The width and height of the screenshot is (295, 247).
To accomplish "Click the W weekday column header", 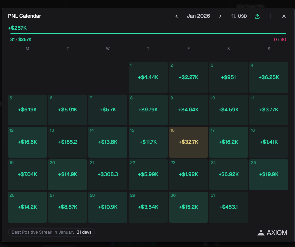I will pyautogui.click(x=108, y=49).
